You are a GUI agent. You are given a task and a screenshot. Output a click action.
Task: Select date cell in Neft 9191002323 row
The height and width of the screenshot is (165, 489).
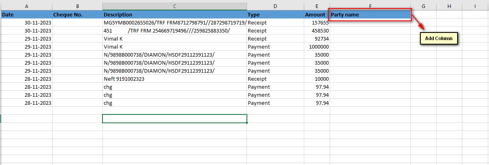(x=27, y=79)
